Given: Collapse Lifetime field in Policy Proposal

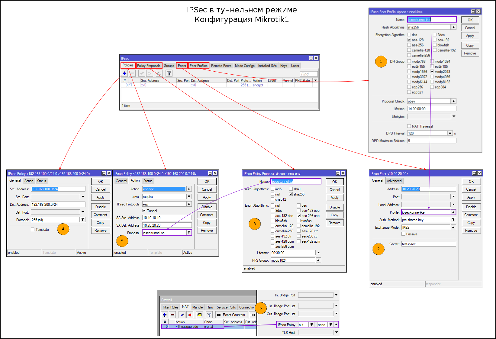Looking at the screenshot, I should point(318,253).
